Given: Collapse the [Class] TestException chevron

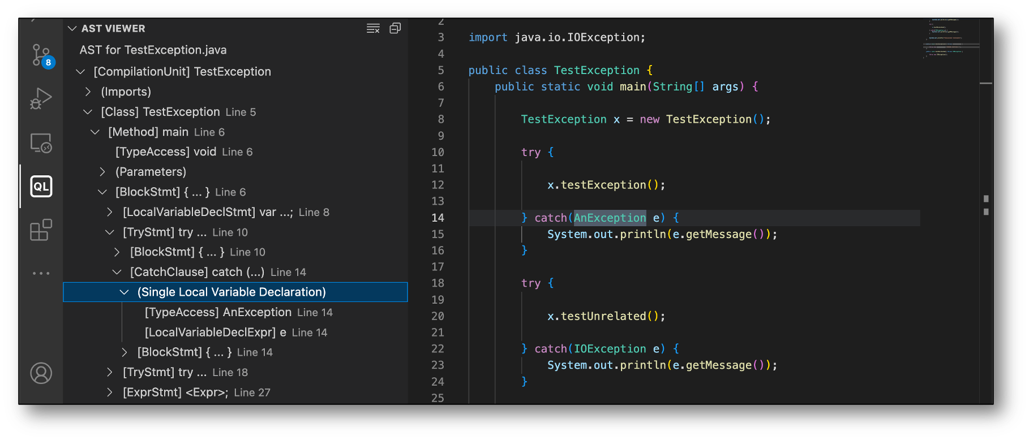Looking at the screenshot, I should (x=88, y=112).
